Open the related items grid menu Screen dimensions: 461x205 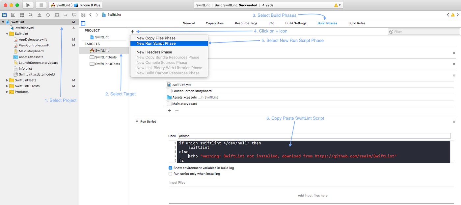pyautogui.click(x=84, y=15)
